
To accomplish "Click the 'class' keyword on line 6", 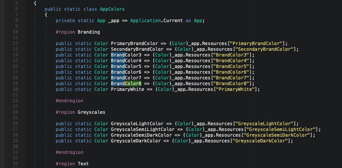I will pos(90,9).
